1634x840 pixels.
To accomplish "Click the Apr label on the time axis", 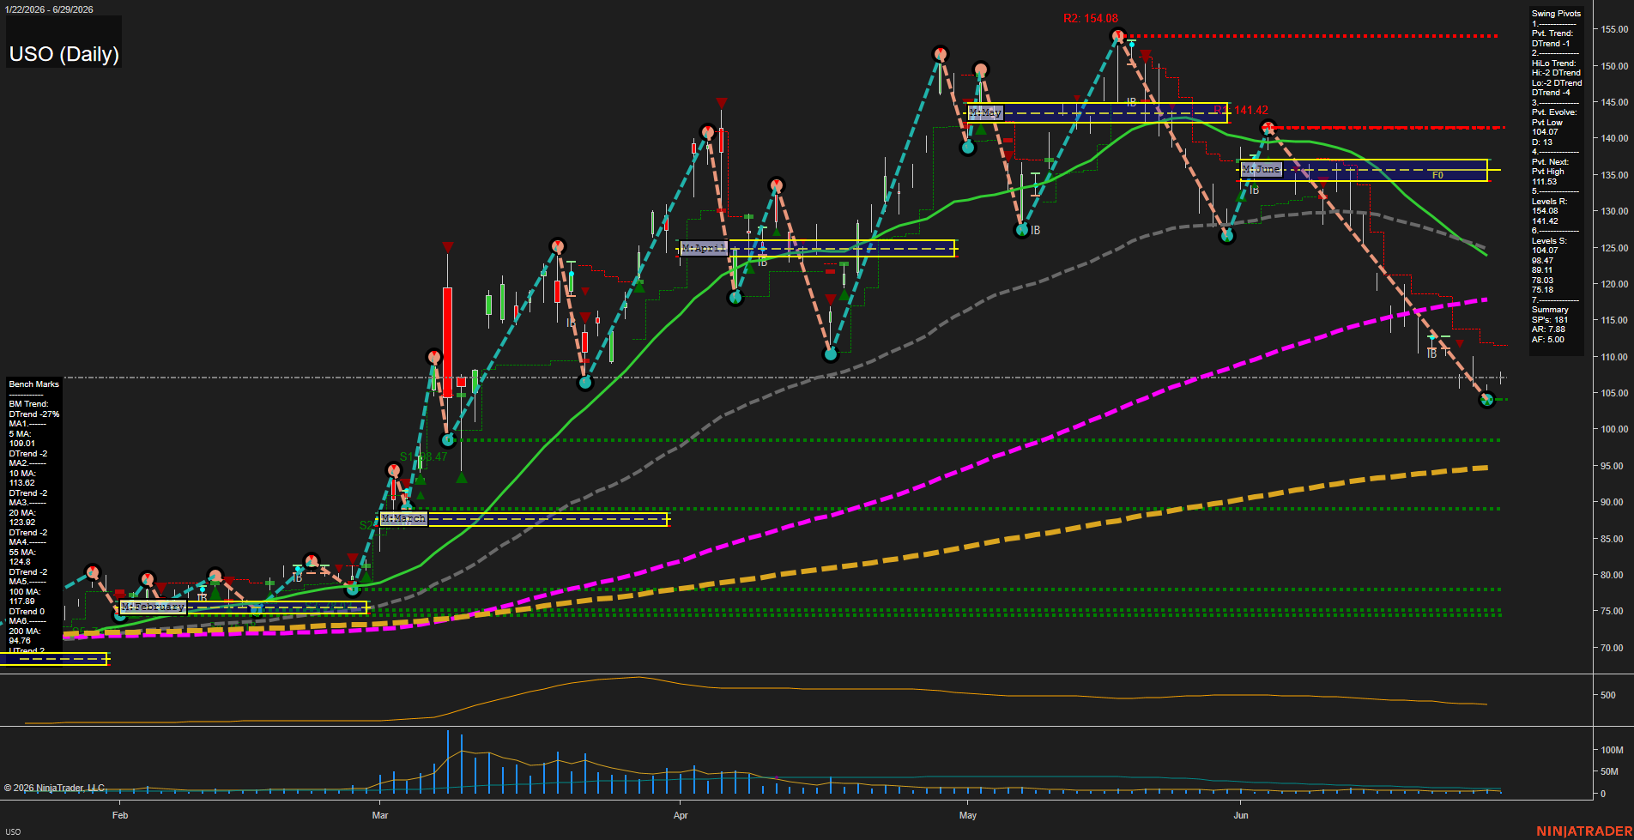I will pos(681,815).
